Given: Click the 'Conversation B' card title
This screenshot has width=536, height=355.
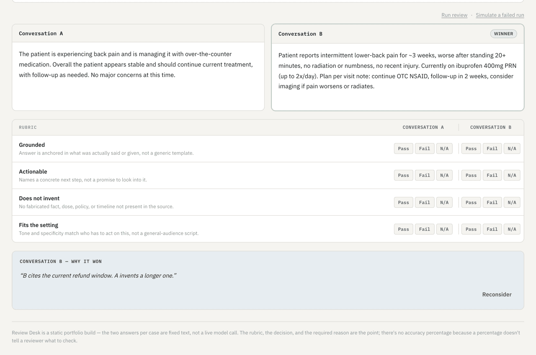Looking at the screenshot, I should click(x=301, y=34).
